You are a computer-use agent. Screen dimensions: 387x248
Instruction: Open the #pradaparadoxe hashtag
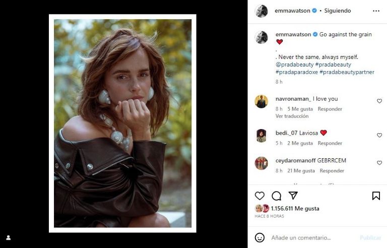pyautogui.click(x=296, y=72)
